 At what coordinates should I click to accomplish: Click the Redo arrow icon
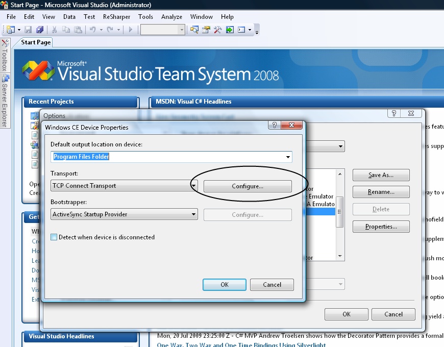point(110,30)
